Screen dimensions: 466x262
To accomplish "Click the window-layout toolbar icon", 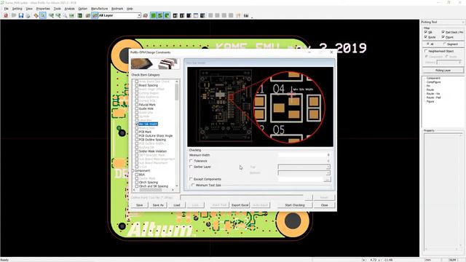I will click(196, 15).
